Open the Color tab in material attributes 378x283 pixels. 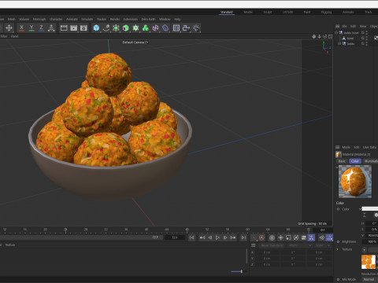[355, 161]
